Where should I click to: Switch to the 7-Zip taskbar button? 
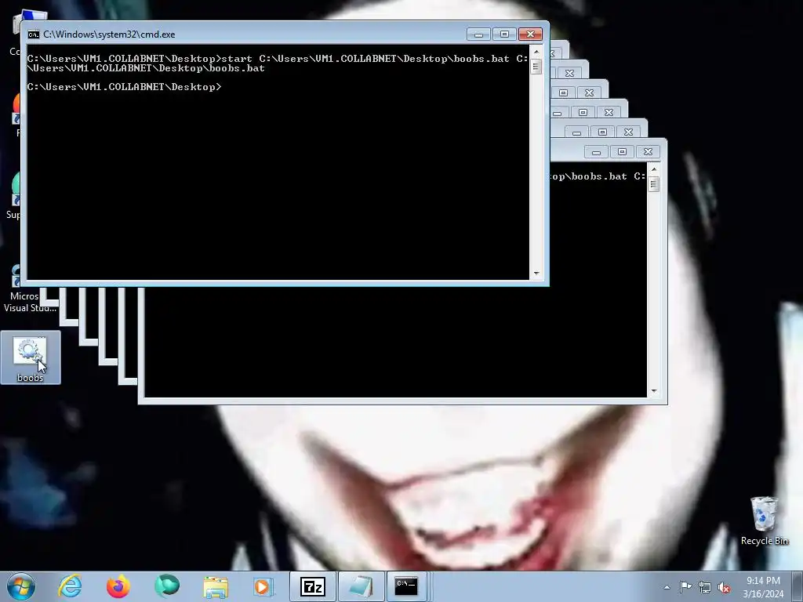click(x=313, y=586)
